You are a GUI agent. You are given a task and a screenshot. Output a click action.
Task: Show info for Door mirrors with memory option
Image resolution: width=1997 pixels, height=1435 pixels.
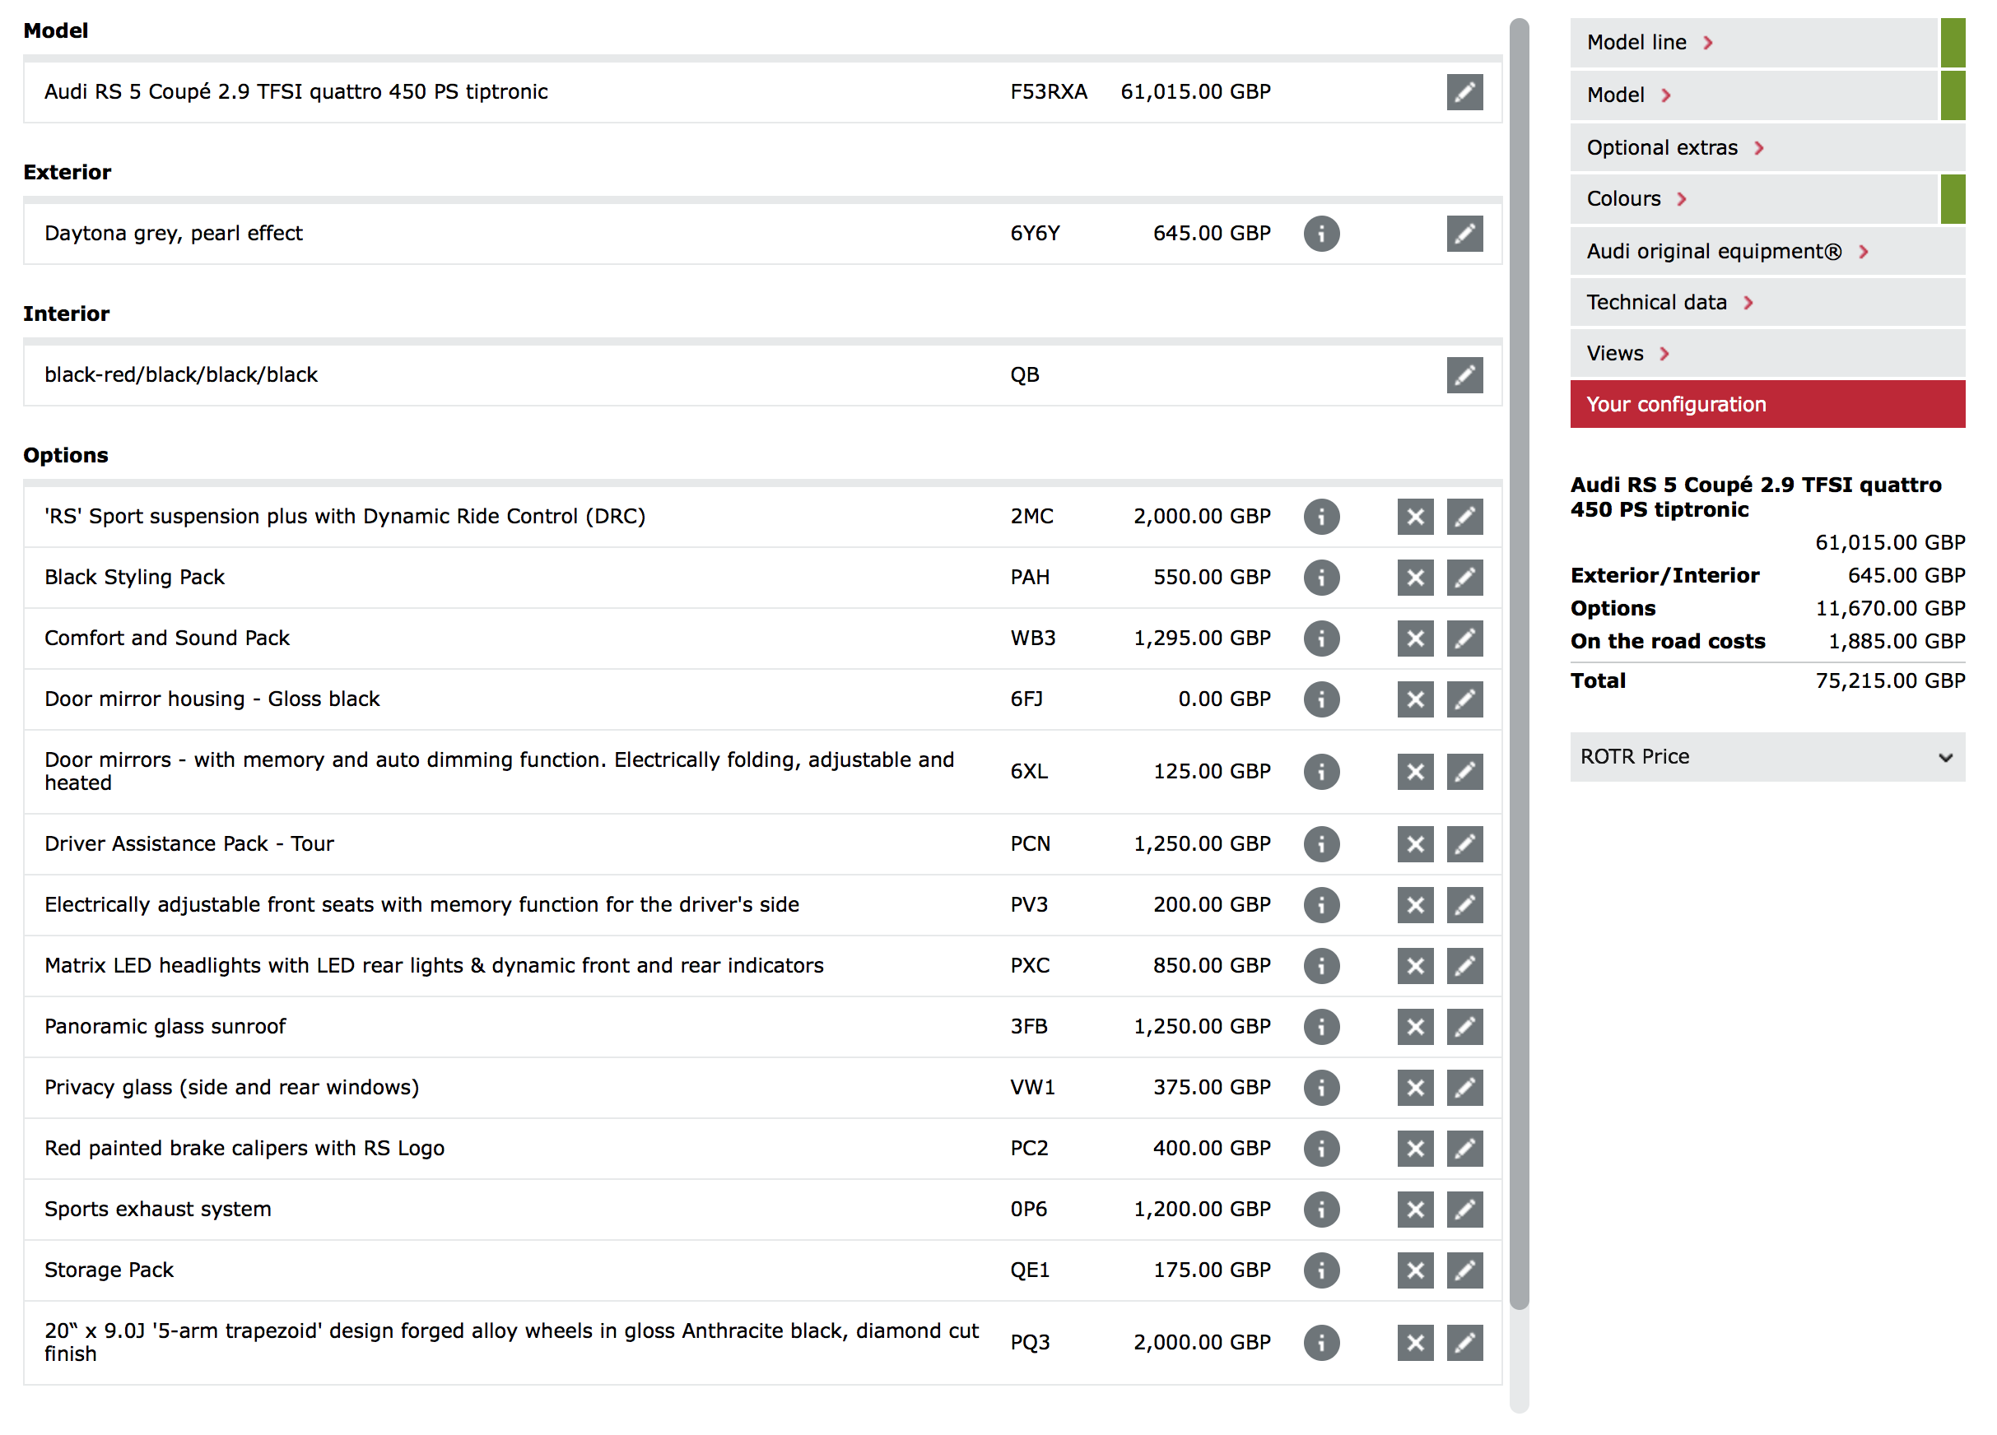[x=1320, y=771]
